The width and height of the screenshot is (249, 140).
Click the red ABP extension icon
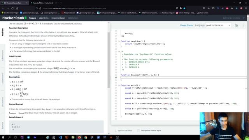coord(227,8)
